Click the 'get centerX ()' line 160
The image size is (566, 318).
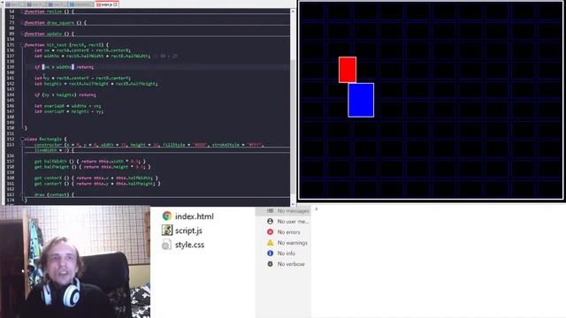point(96,178)
